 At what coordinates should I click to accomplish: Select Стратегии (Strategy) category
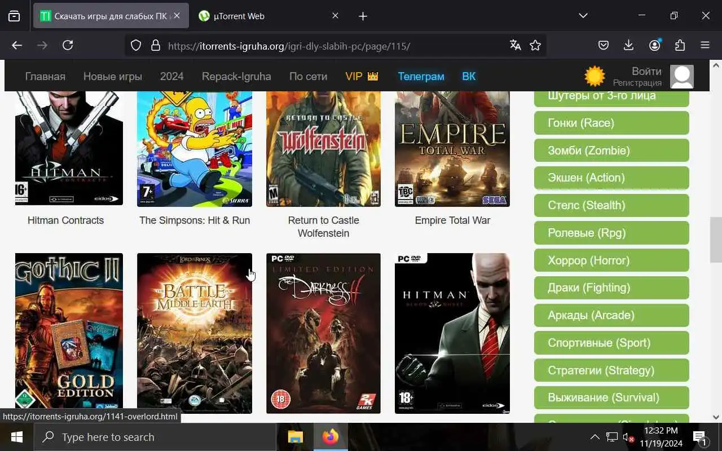pos(611,370)
